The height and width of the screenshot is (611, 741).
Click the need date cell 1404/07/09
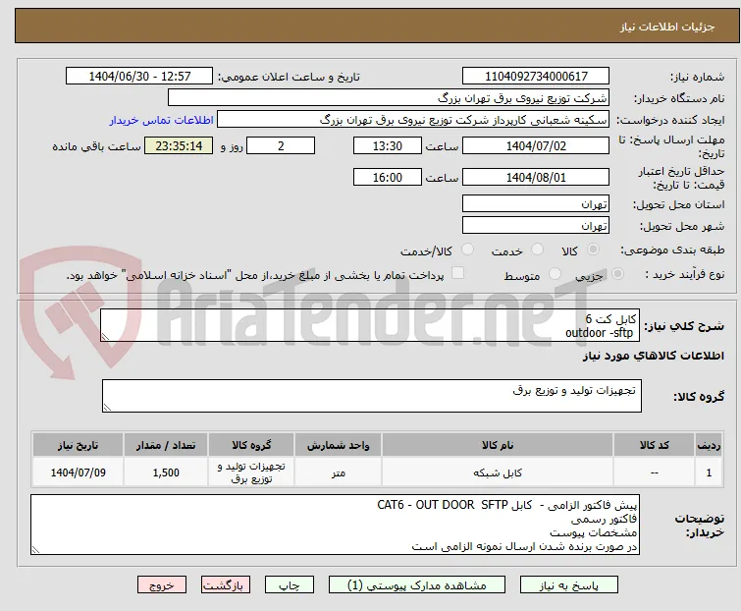coord(78,472)
